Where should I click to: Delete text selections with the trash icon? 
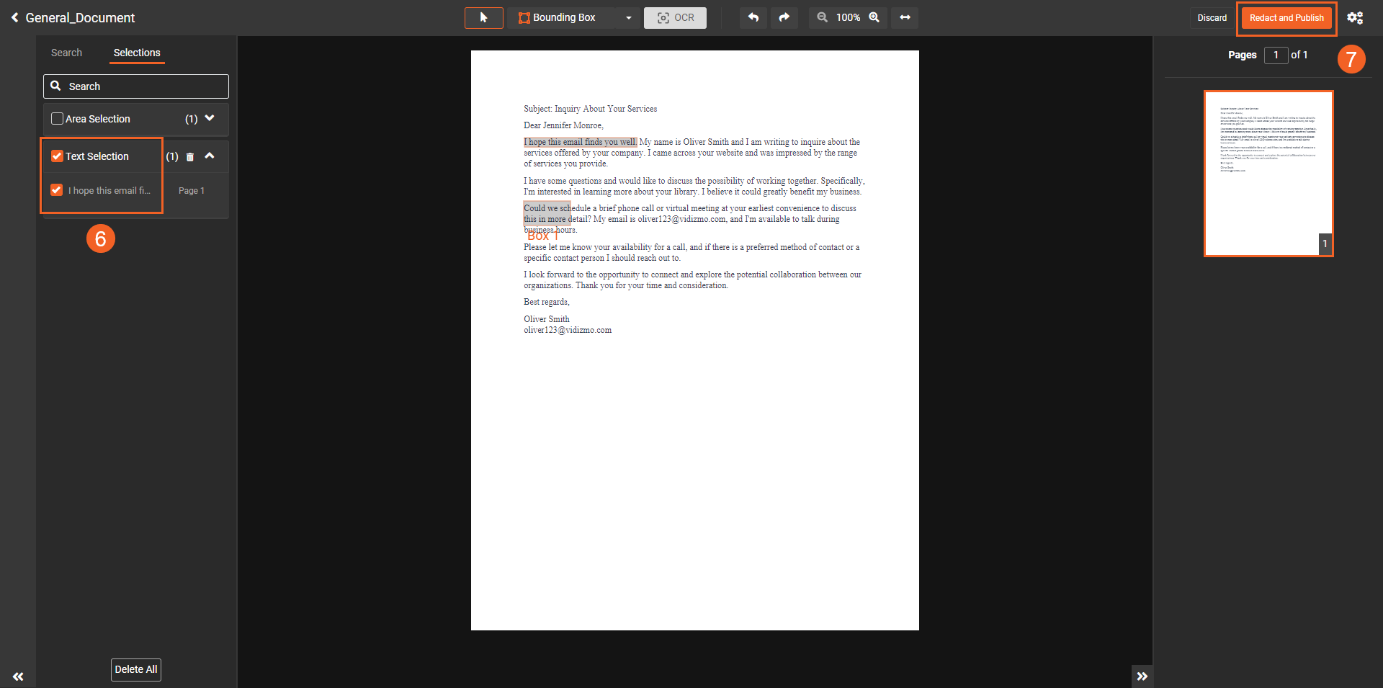tap(190, 157)
